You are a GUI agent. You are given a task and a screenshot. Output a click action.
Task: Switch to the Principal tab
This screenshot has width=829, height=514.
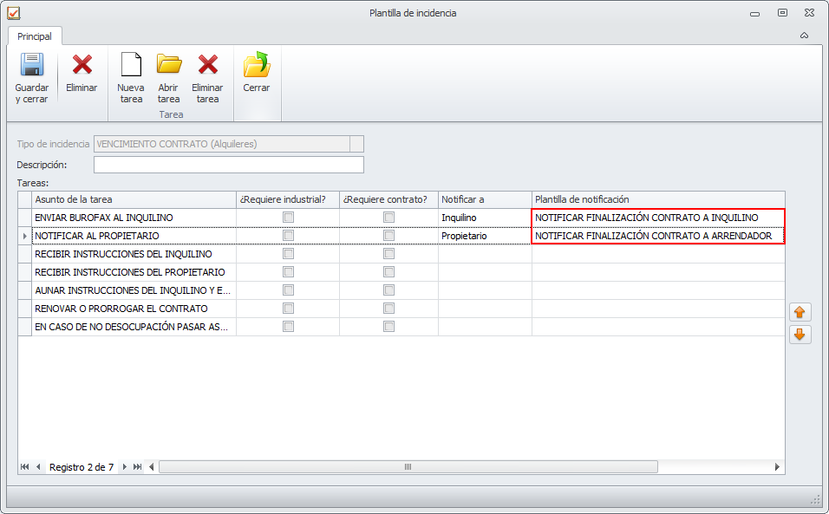tap(35, 36)
